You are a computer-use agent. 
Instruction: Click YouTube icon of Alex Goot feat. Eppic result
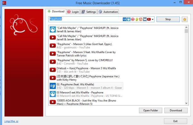(53, 46)
